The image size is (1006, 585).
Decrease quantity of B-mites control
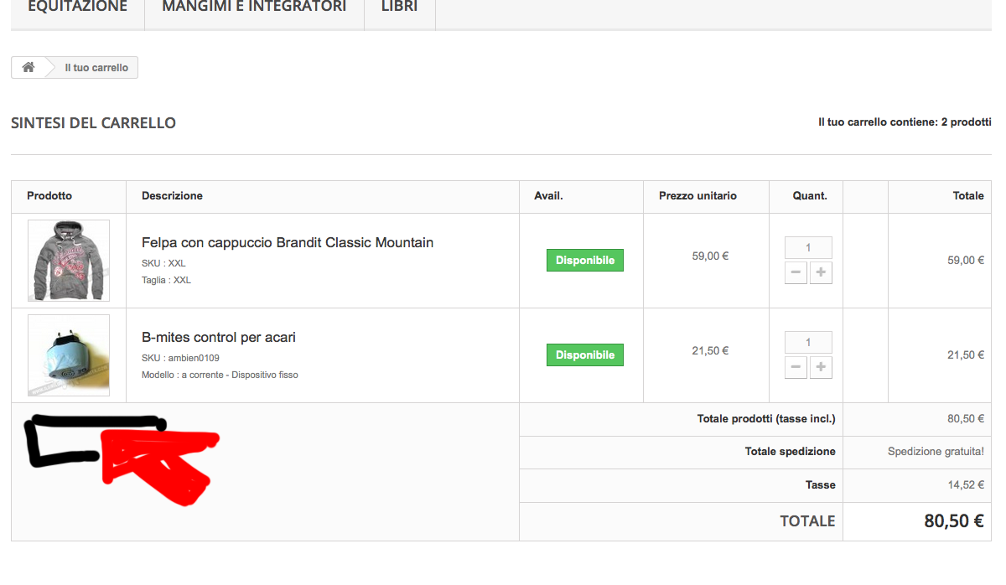[x=796, y=367]
